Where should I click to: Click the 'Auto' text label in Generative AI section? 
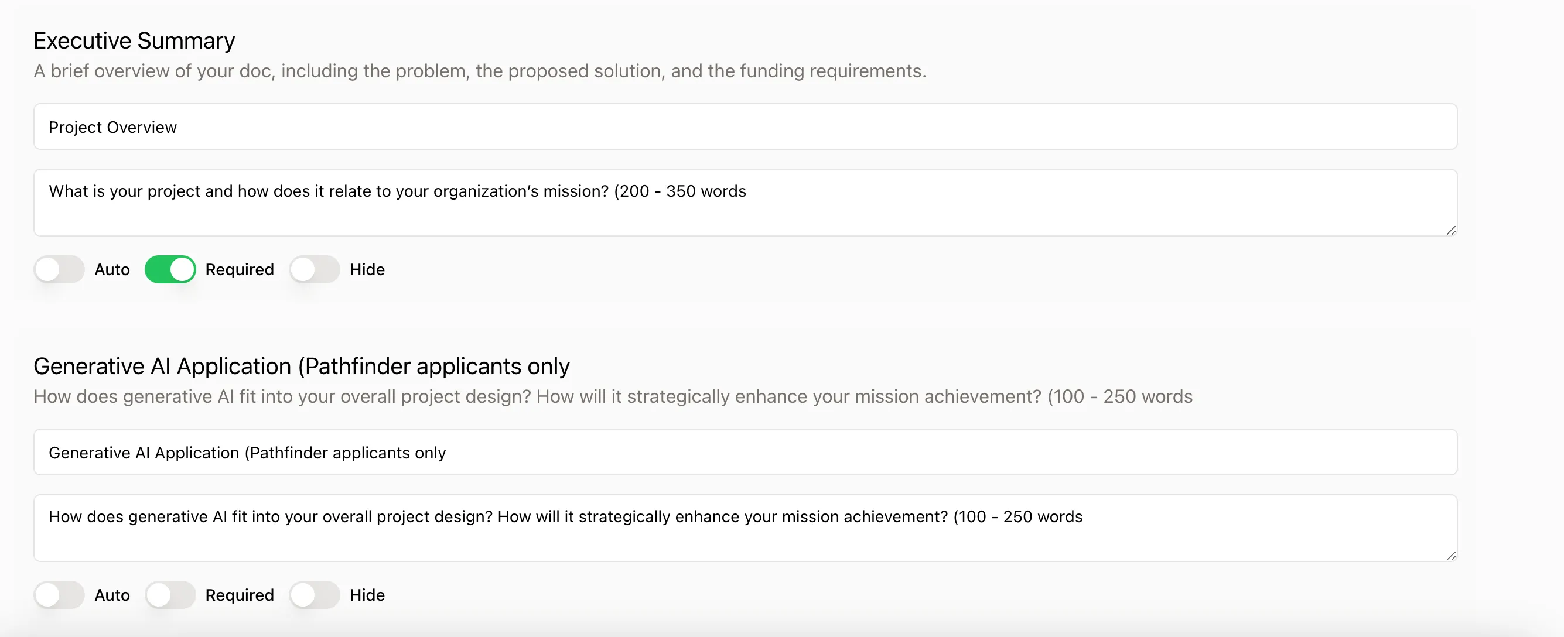click(x=112, y=594)
